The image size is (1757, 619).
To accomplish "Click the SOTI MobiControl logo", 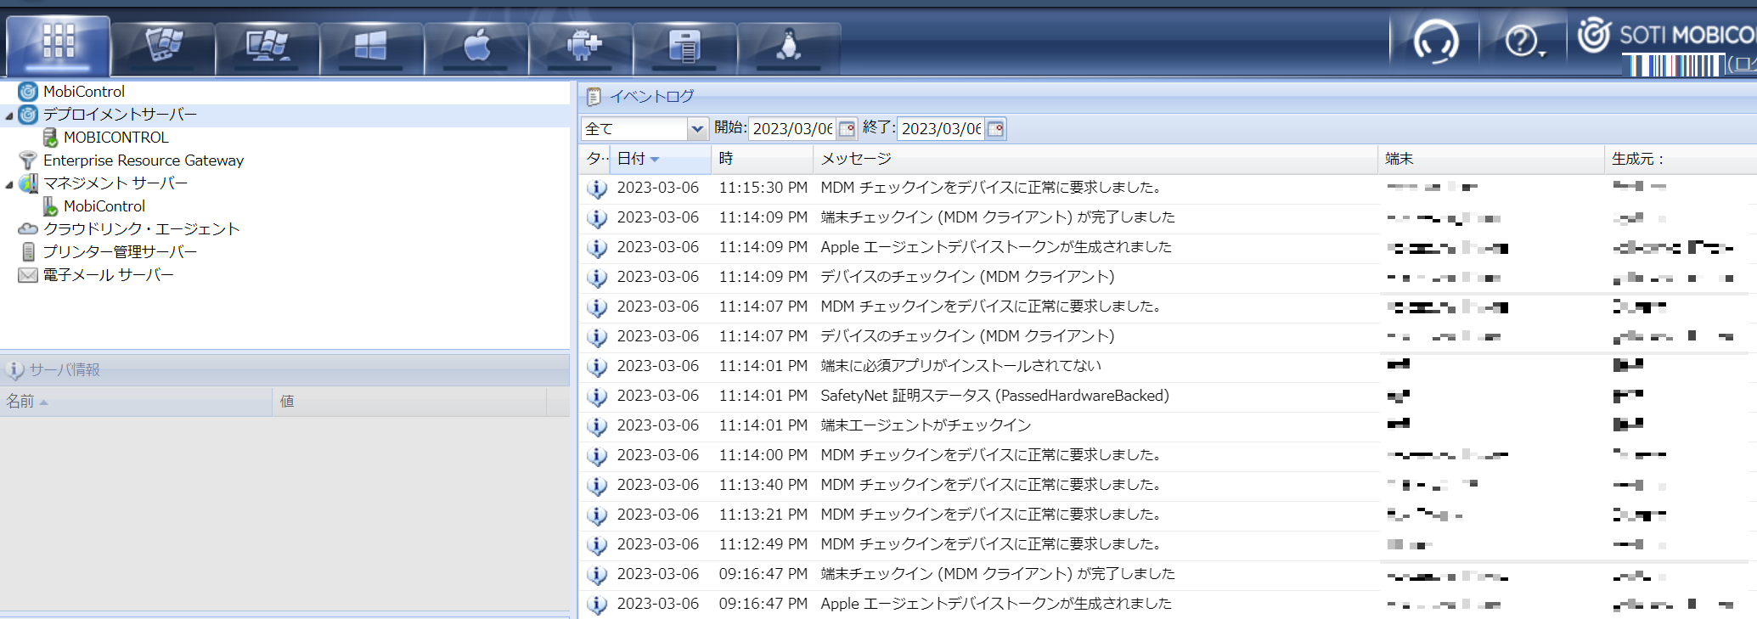I will (1666, 35).
